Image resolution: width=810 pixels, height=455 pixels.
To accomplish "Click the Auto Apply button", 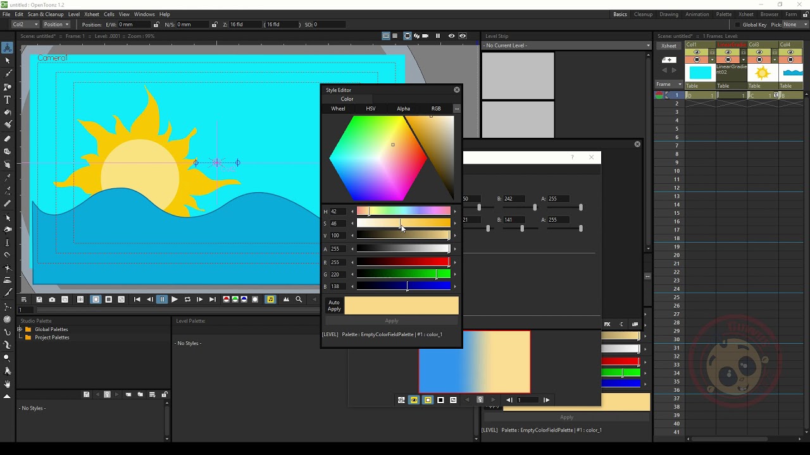I will click(334, 306).
